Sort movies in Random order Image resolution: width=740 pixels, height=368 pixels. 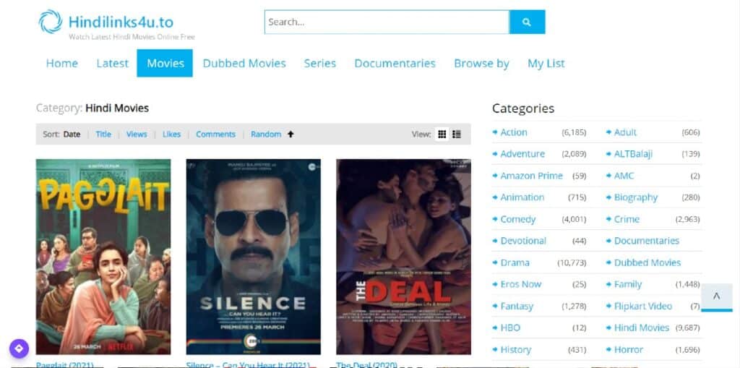tap(266, 134)
